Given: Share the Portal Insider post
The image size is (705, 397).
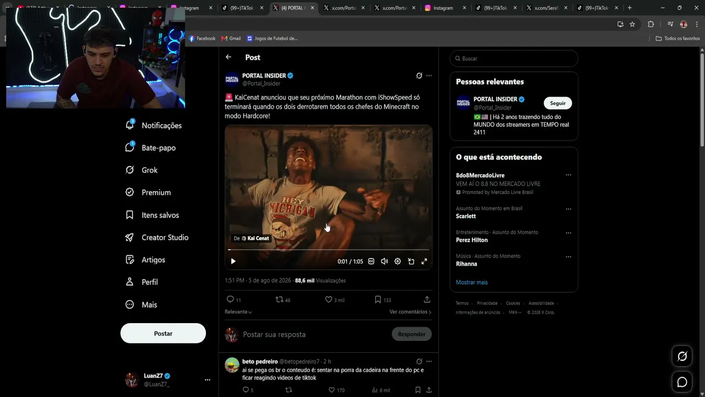Looking at the screenshot, I should point(427,299).
